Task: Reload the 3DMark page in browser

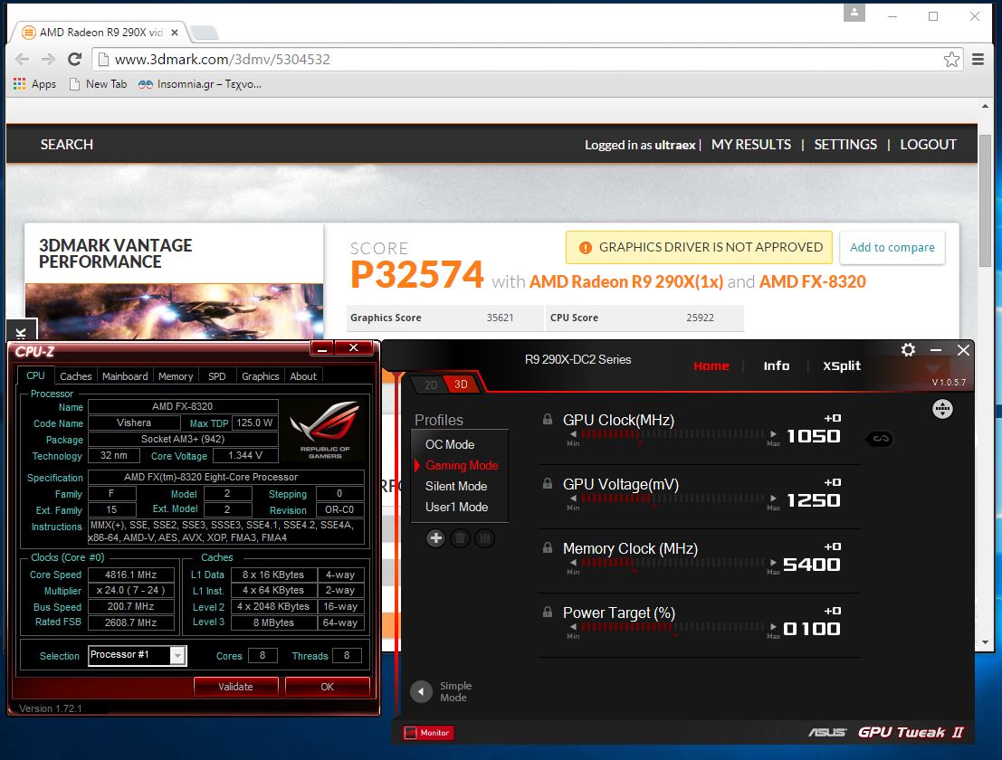Action: tap(75, 60)
